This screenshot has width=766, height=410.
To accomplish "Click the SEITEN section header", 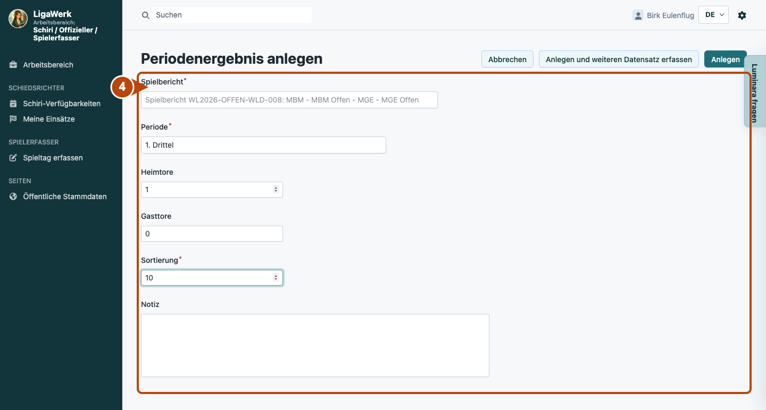I will coord(20,181).
